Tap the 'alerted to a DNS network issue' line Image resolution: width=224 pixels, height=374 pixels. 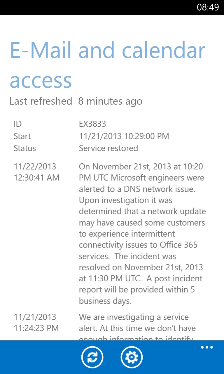tap(137, 189)
